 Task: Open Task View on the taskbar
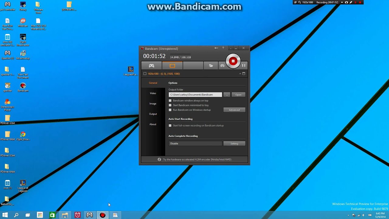pos(28,215)
